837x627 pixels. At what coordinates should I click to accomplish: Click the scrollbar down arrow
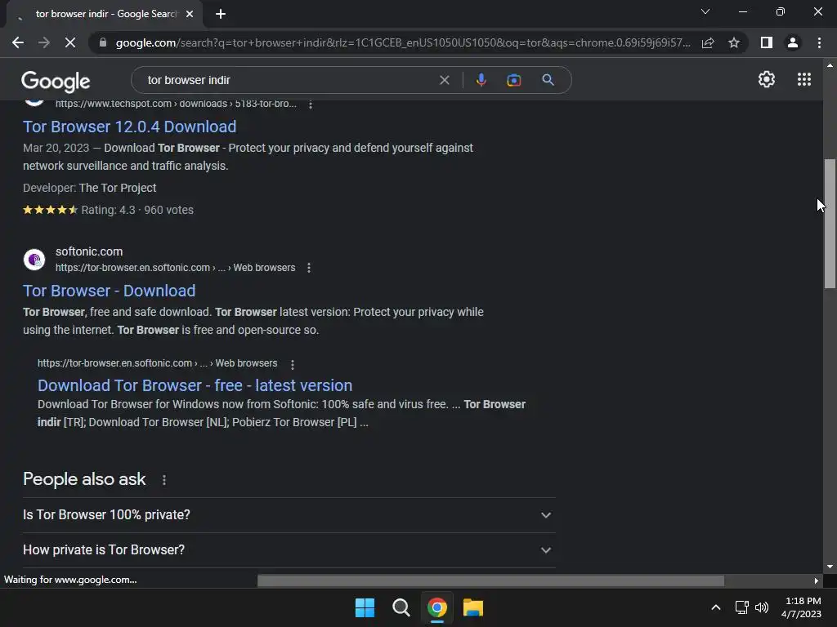[x=830, y=567]
